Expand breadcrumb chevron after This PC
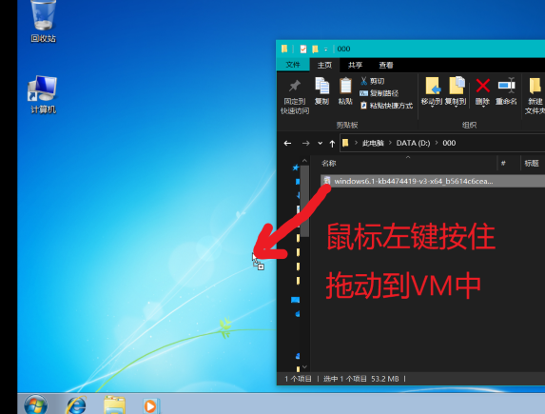The height and width of the screenshot is (414, 545). coord(390,143)
